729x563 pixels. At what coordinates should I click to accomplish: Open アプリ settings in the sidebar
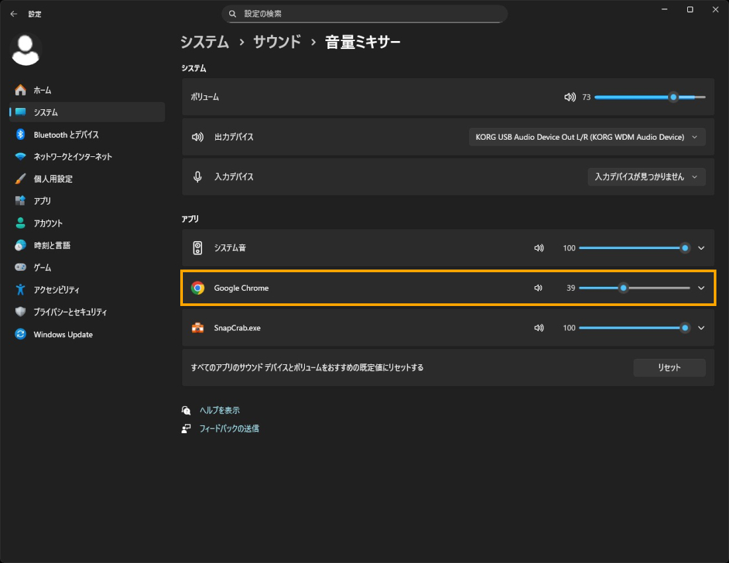pos(87,201)
